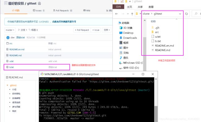Open the 介绍 entry in README outline

point(14,89)
